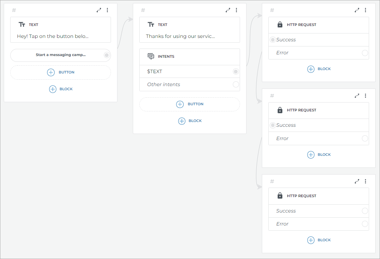This screenshot has height=259, width=380.
Task: Click lock icon of bottom HTTP Request block
Action: coord(280,196)
